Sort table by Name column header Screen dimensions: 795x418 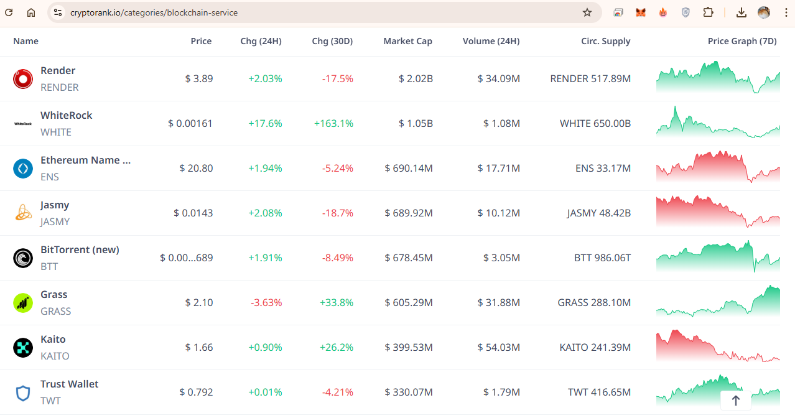pyautogui.click(x=26, y=41)
